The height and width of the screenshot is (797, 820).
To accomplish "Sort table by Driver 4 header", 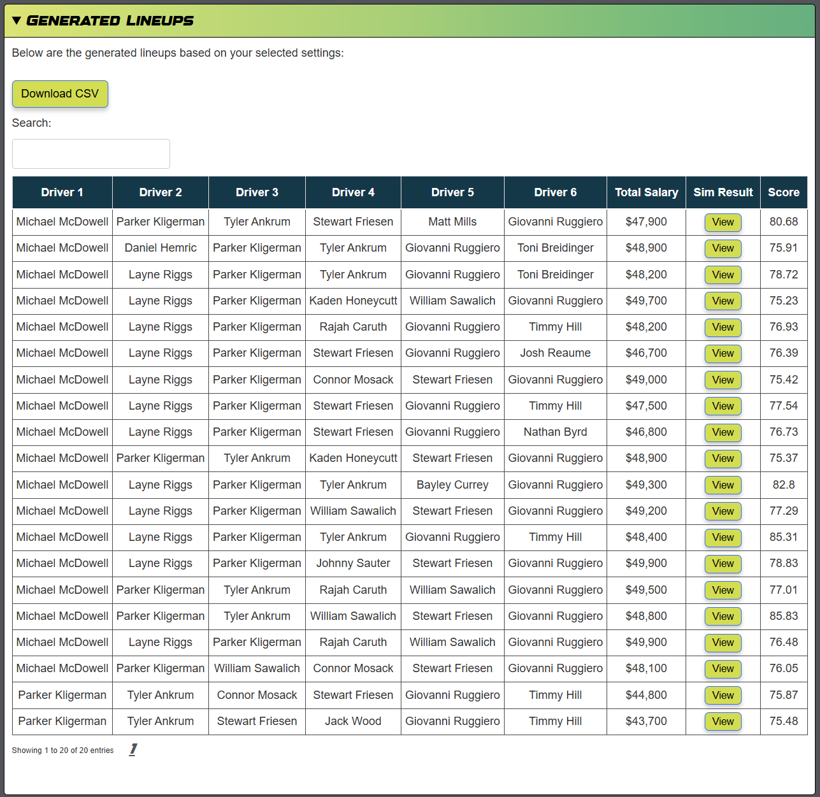I will (353, 192).
